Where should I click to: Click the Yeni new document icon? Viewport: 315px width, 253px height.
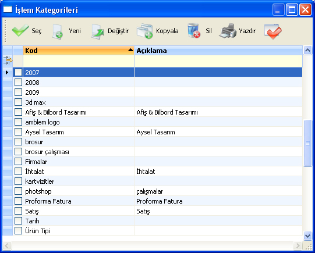pyautogui.click(x=58, y=31)
